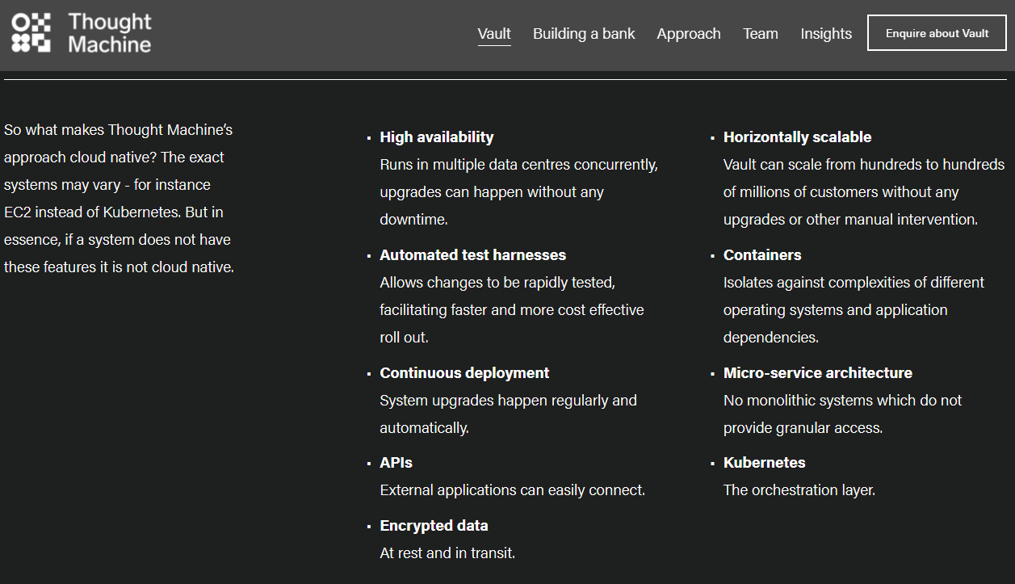Go to Building a bank page
The width and height of the screenshot is (1015, 584).
point(584,34)
